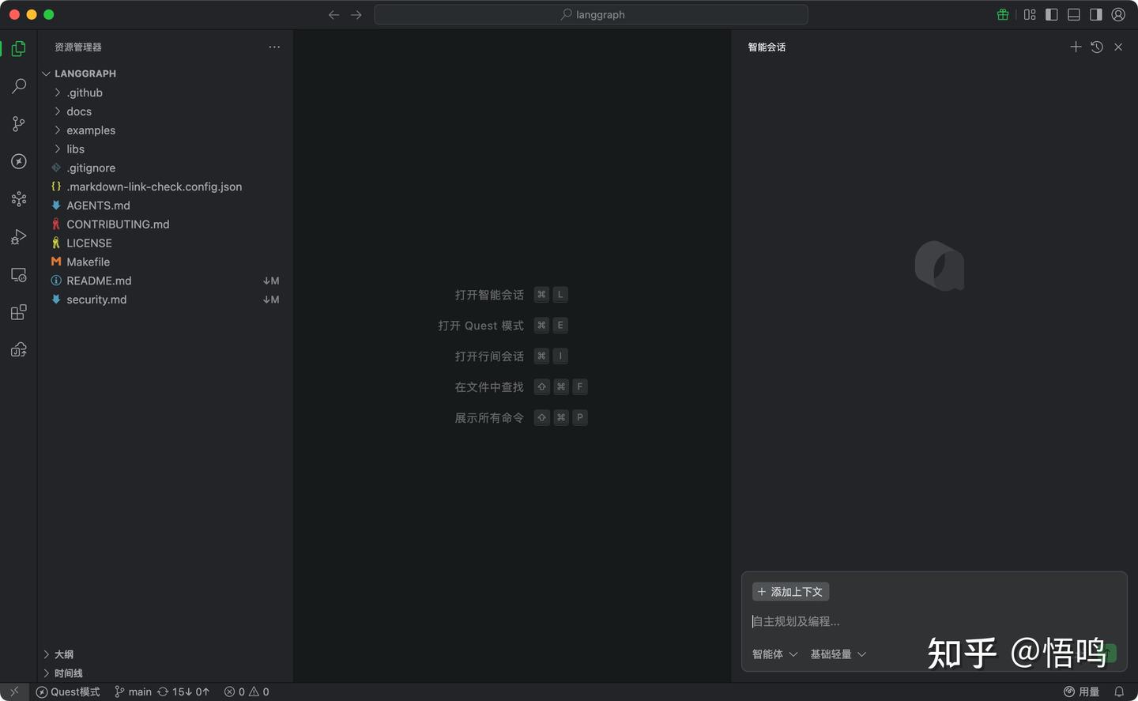
Task: Open the Quest模式 star icon in the activity bar
Action: pyautogui.click(x=18, y=161)
